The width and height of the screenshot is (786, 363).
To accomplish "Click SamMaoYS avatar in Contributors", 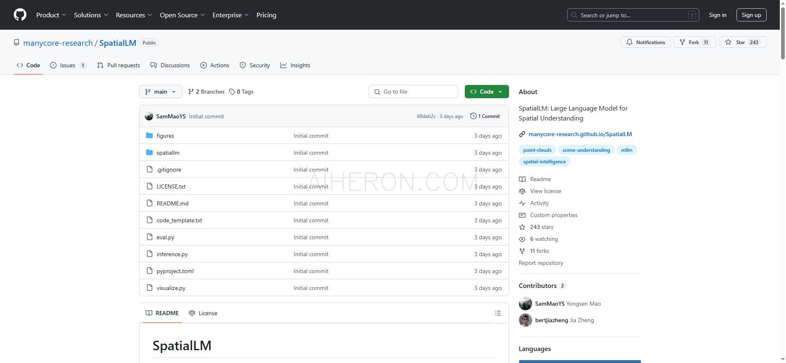I will [x=525, y=304].
